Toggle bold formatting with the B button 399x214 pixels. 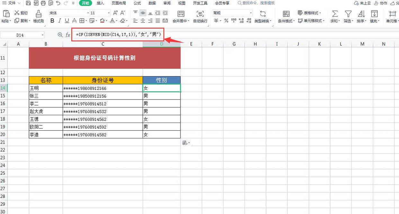[52, 20]
